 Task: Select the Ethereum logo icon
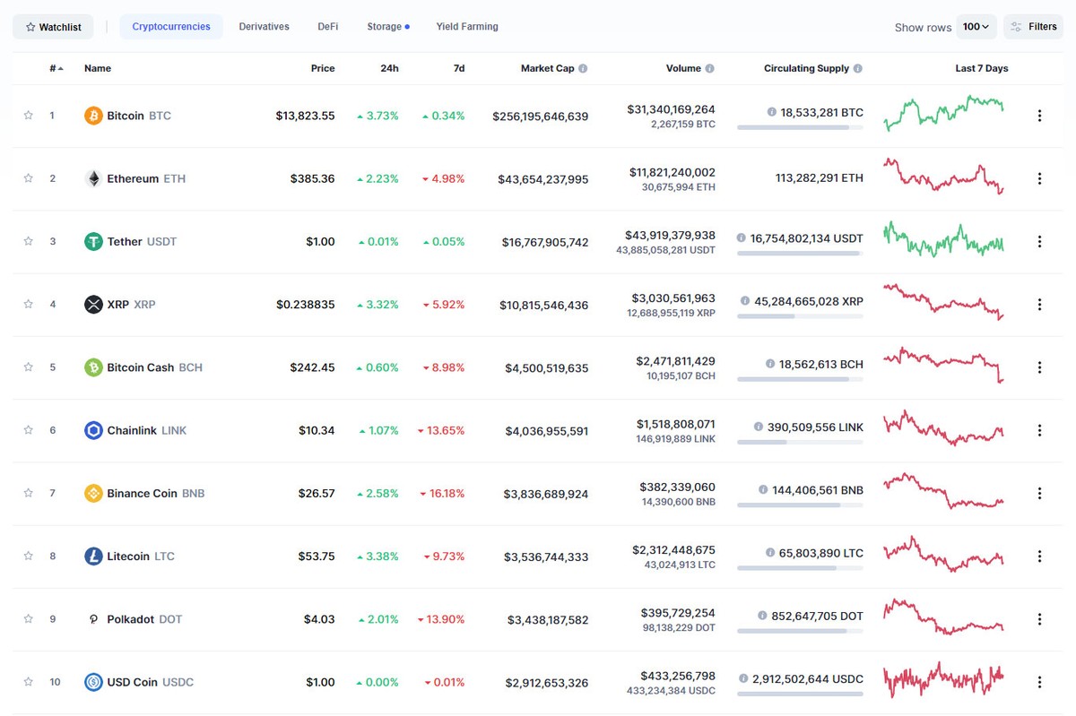click(93, 178)
